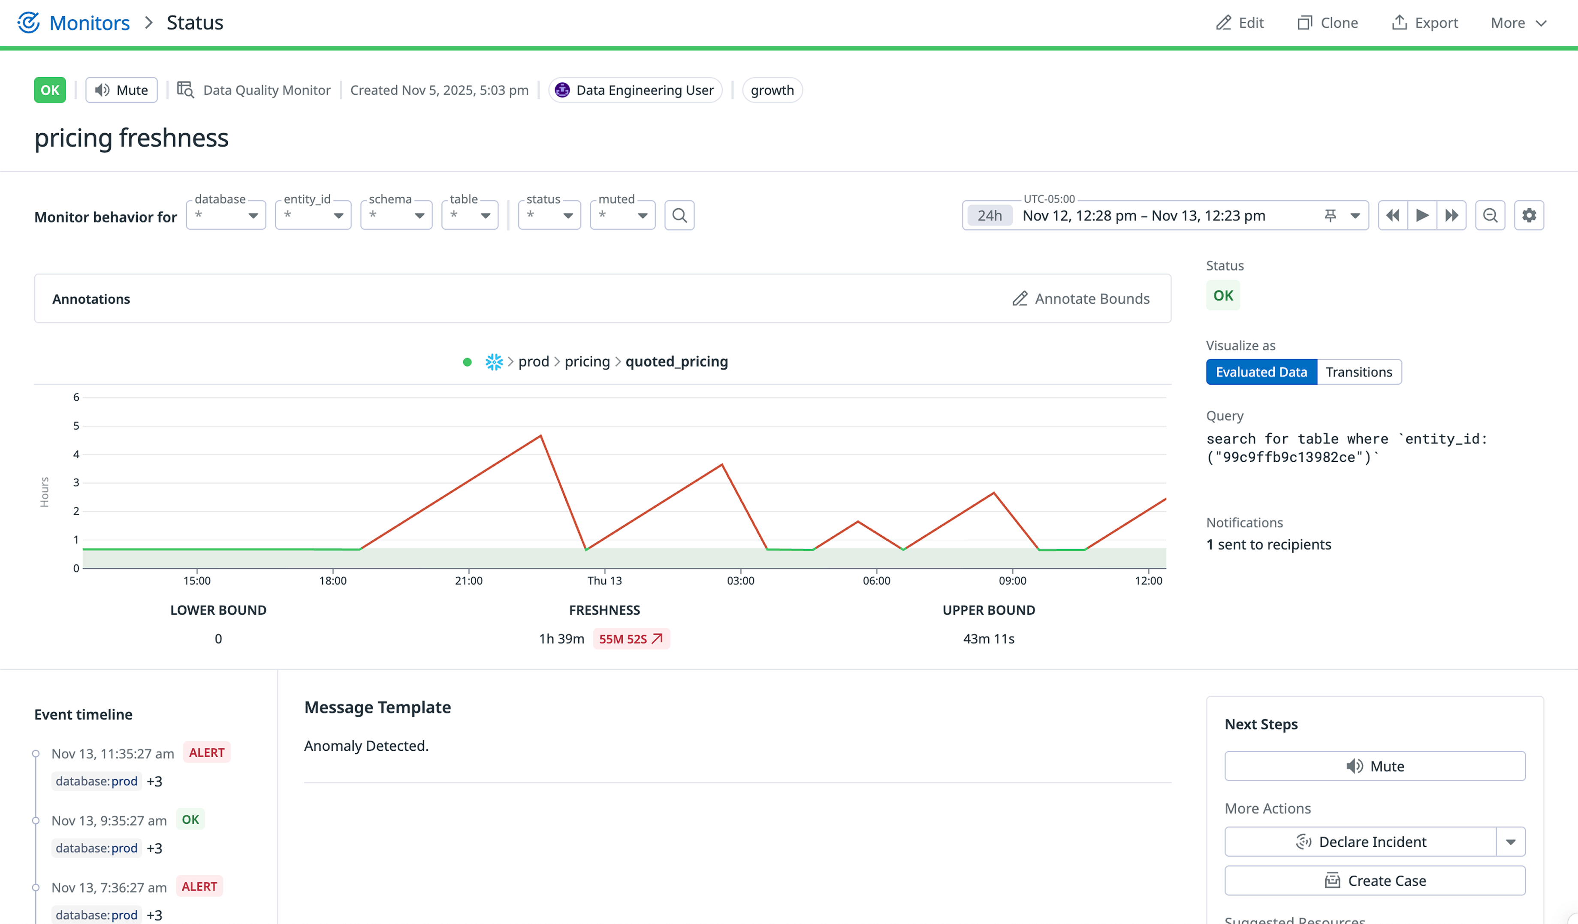Skip forward to latest time range
The image size is (1578, 924).
click(1451, 215)
